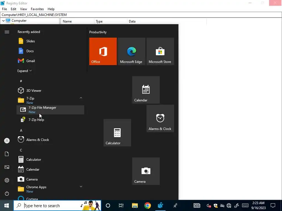Open the View menu in Registry Editor
The width and height of the screenshot is (282, 211).
tap(23, 9)
